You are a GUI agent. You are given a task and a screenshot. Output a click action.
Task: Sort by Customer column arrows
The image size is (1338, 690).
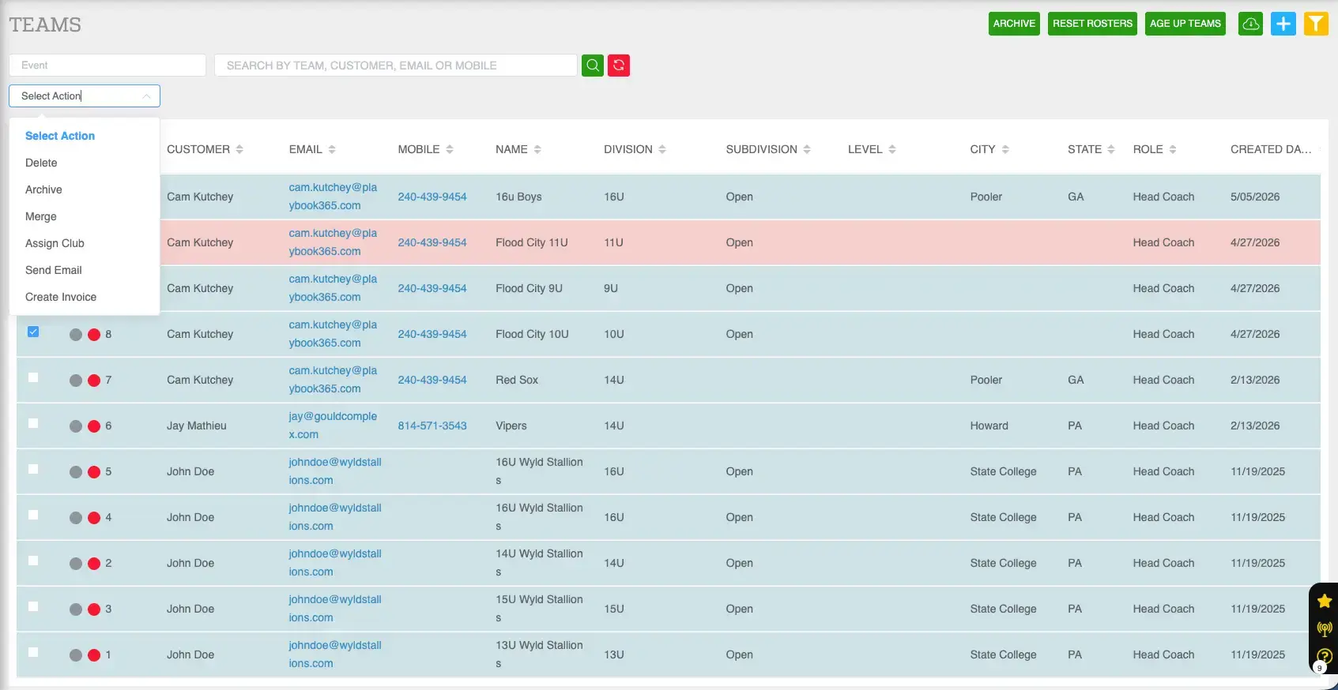point(239,149)
